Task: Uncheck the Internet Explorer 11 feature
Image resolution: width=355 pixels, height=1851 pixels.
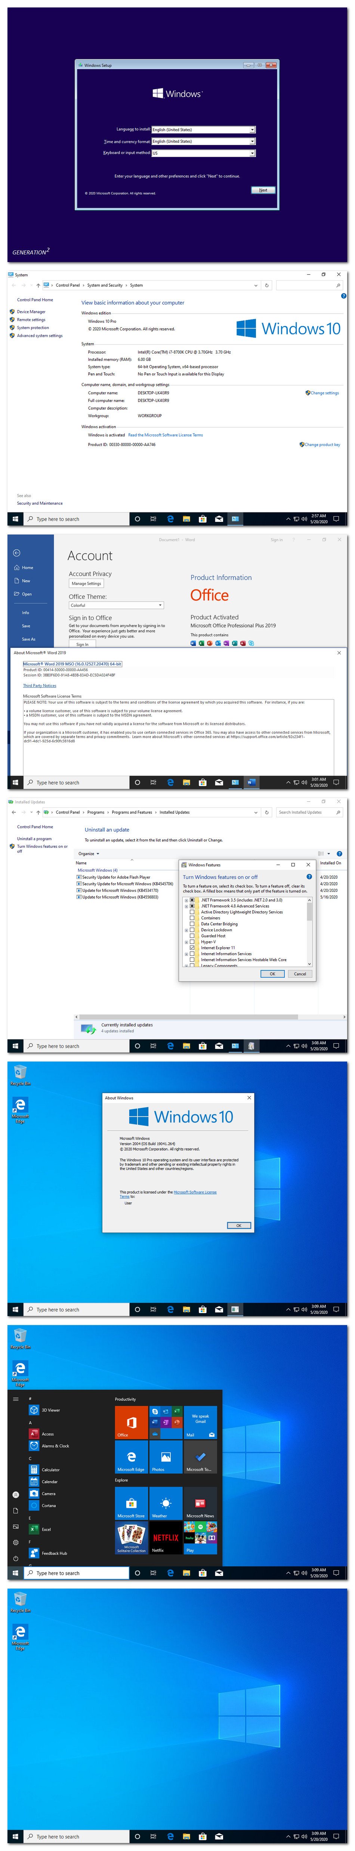Action: (192, 948)
